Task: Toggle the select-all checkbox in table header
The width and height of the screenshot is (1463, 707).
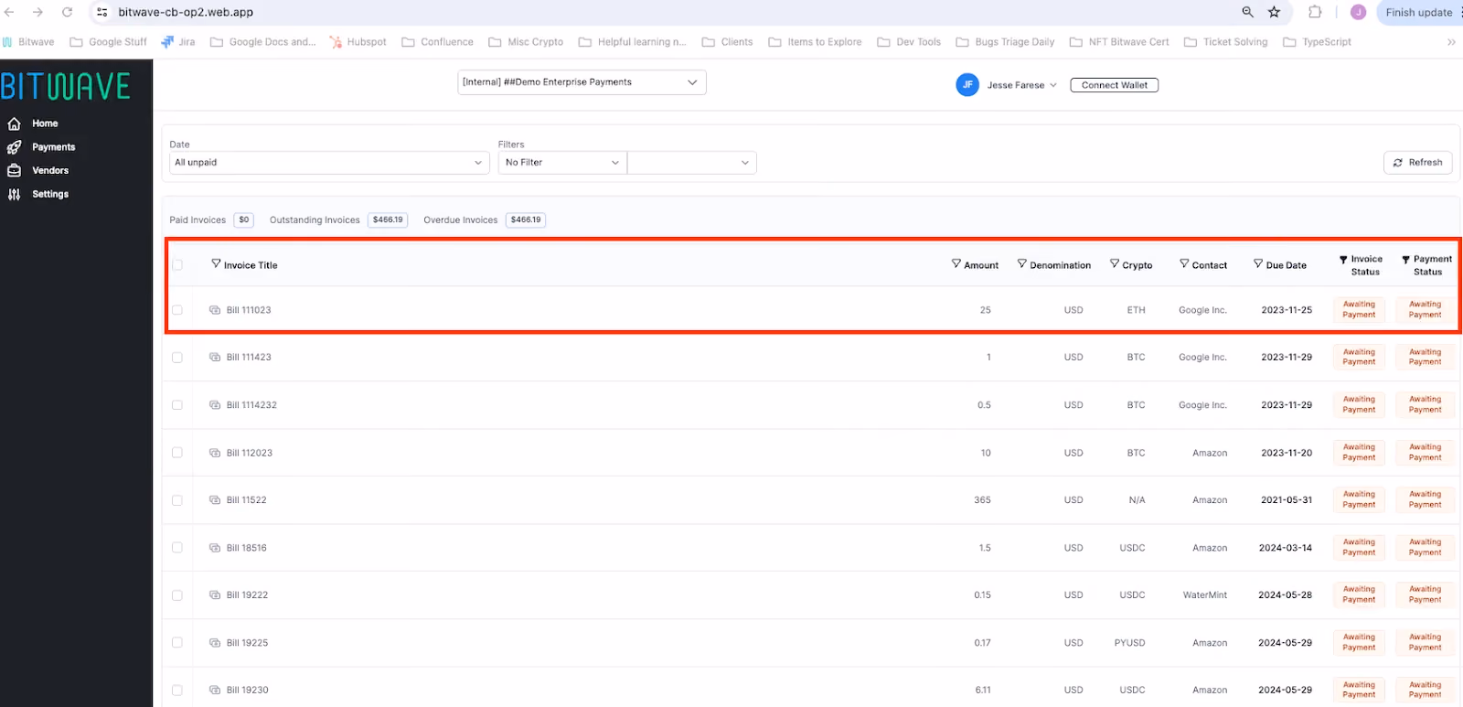Action: [x=177, y=264]
